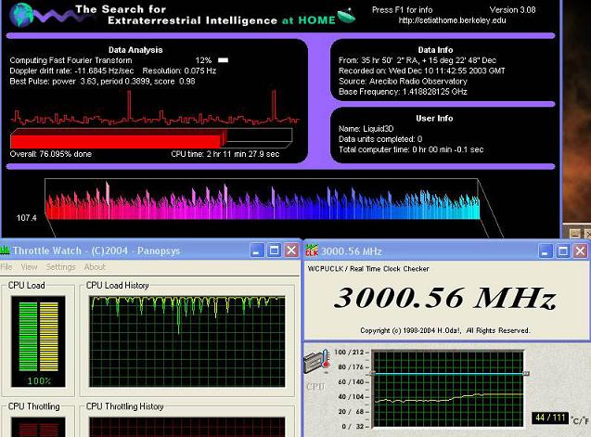Maximize the Throttle Watch window
591x437 pixels.
[x=274, y=251]
